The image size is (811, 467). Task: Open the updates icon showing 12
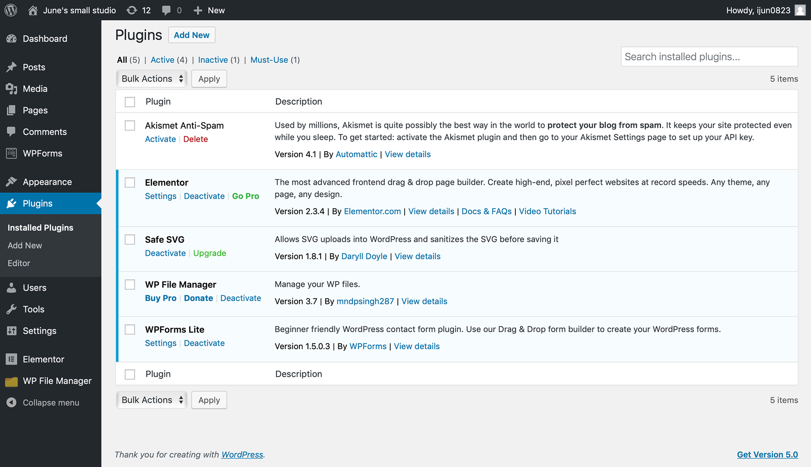tap(132, 10)
